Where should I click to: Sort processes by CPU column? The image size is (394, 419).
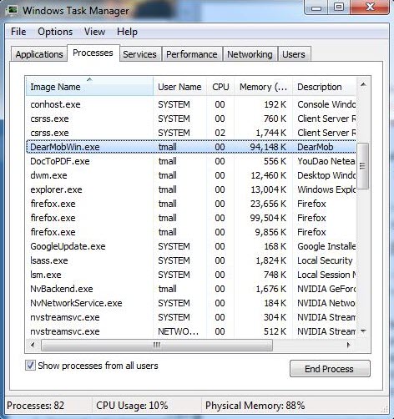[x=220, y=87]
